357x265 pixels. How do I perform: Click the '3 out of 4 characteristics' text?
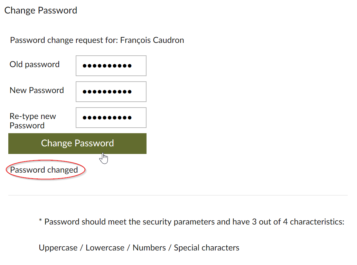[298, 222]
